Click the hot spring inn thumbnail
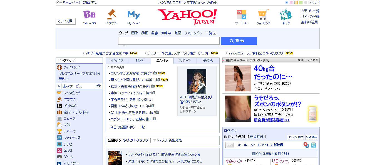375x165 pixels. click(115, 158)
